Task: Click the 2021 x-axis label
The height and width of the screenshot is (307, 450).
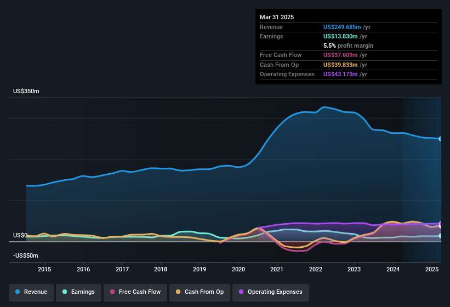Action: [x=277, y=269]
